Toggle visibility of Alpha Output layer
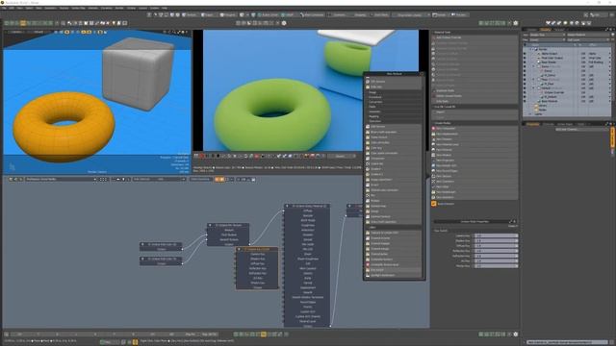The width and height of the screenshot is (616, 346). (525, 54)
